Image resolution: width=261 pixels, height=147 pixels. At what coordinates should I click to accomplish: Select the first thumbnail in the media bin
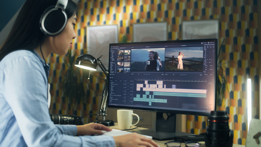120,52
